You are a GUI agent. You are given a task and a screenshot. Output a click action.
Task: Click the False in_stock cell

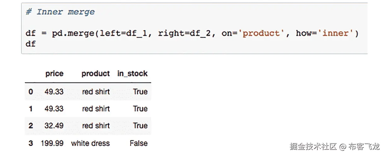139,143
